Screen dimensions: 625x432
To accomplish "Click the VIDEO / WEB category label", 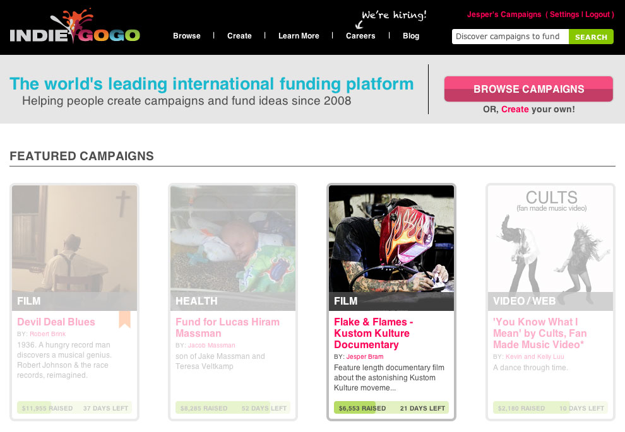I will (524, 301).
